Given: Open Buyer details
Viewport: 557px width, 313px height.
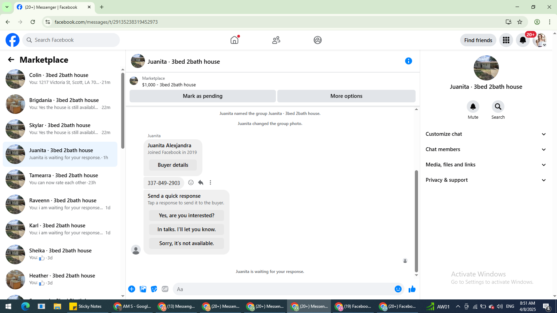Looking at the screenshot, I should click(173, 165).
